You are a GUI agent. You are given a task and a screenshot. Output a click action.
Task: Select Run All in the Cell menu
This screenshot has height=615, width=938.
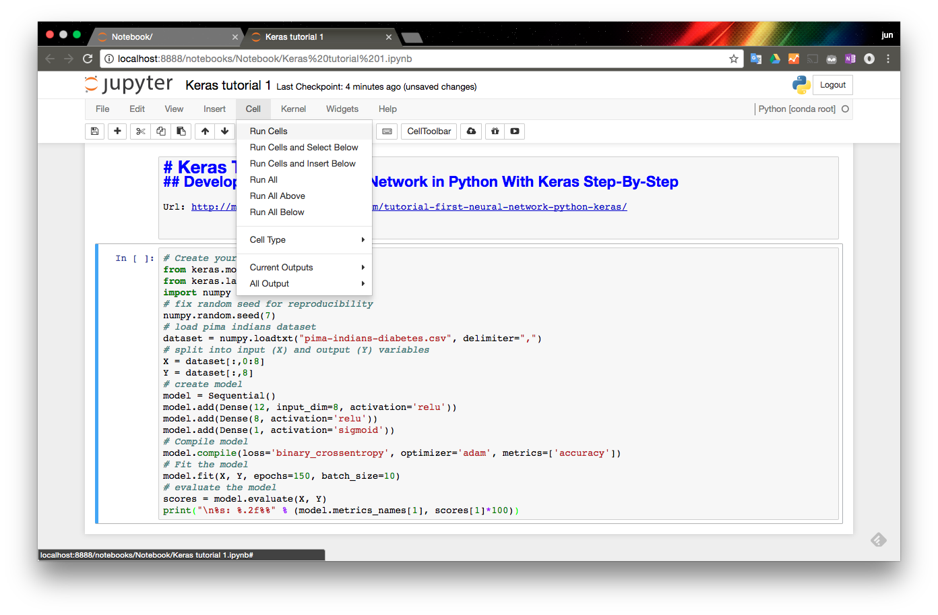pyautogui.click(x=305, y=180)
